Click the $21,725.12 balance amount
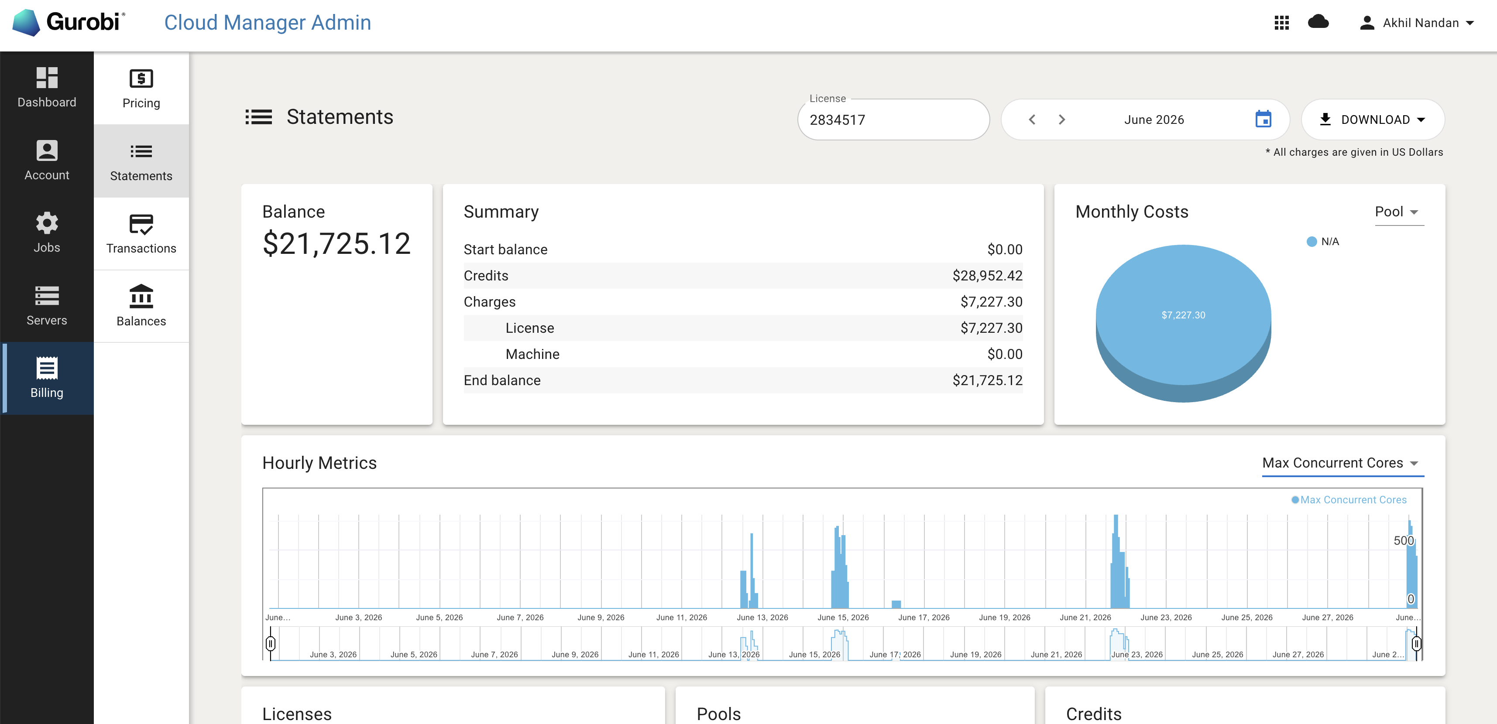Viewport: 1497px width, 724px height. click(x=336, y=243)
